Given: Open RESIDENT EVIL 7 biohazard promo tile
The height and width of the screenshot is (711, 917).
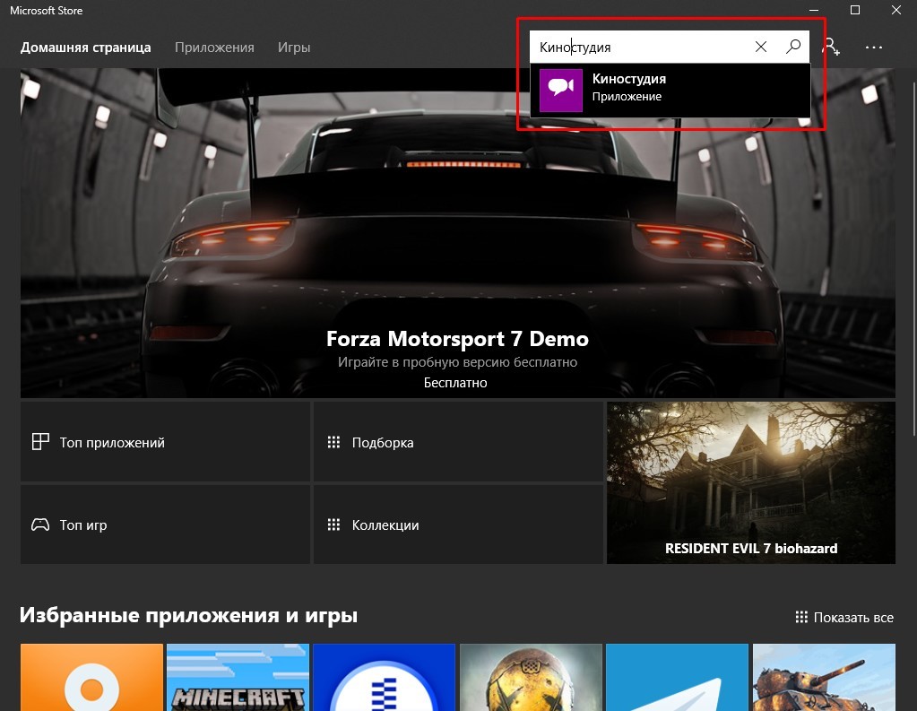Looking at the screenshot, I should (751, 482).
